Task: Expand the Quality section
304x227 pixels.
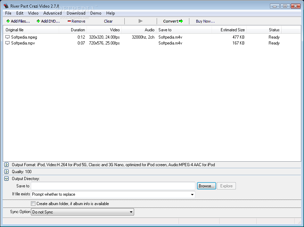Action: 6,172
